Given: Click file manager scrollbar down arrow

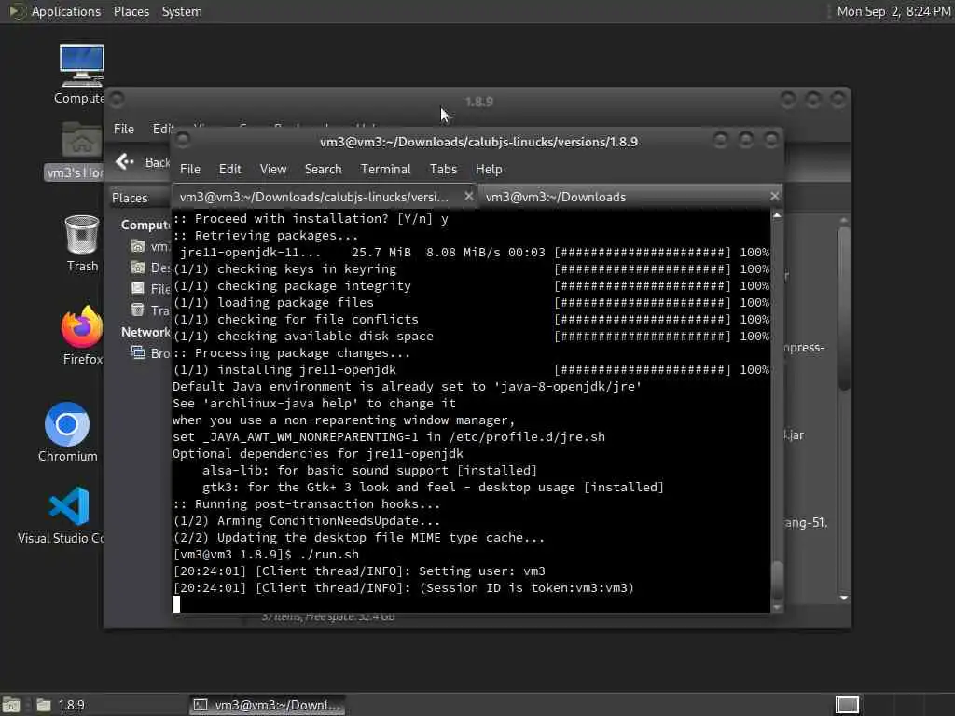Looking at the screenshot, I should pos(843,598).
